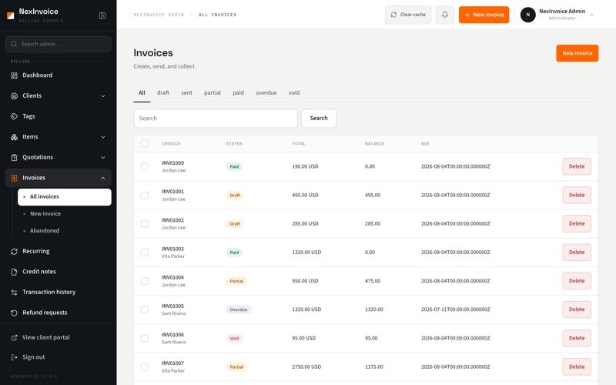Click the 2026-07-11 due date cell
616x385 pixels.
click(455, 310)
